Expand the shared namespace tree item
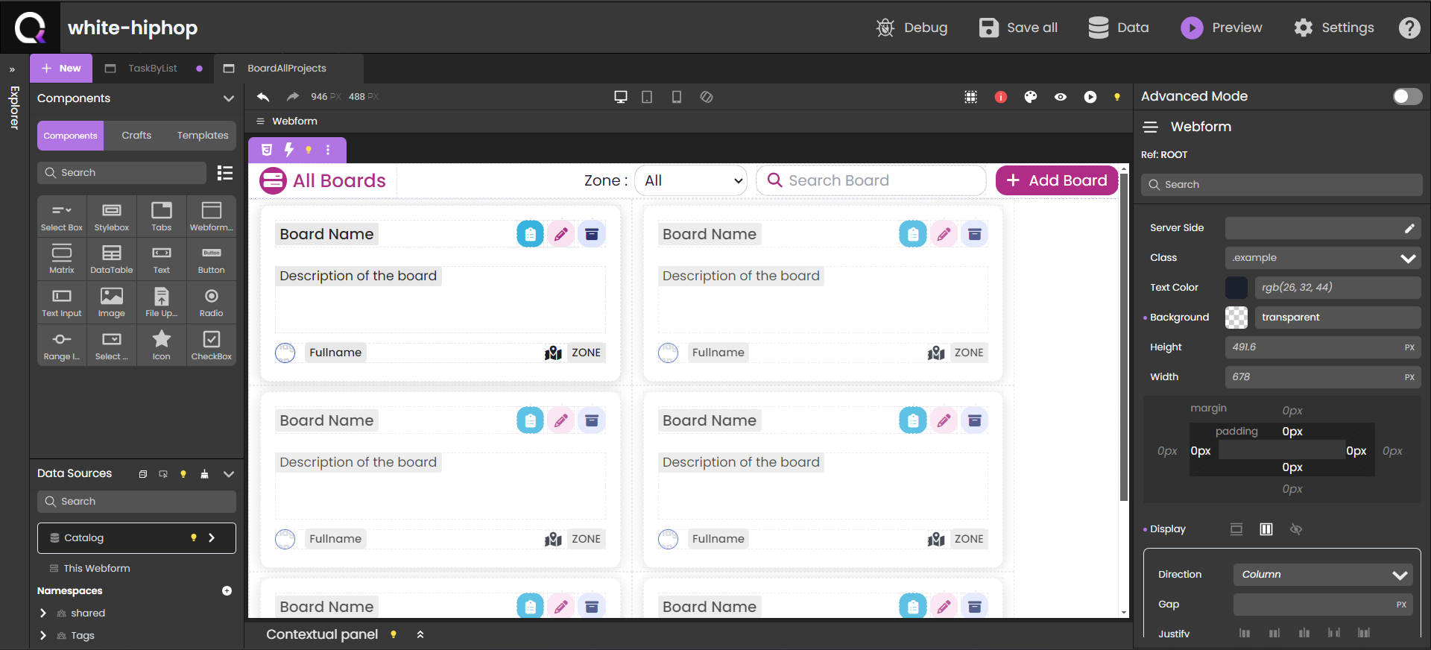Viewport: 1431px width, 650px height. 43,613
